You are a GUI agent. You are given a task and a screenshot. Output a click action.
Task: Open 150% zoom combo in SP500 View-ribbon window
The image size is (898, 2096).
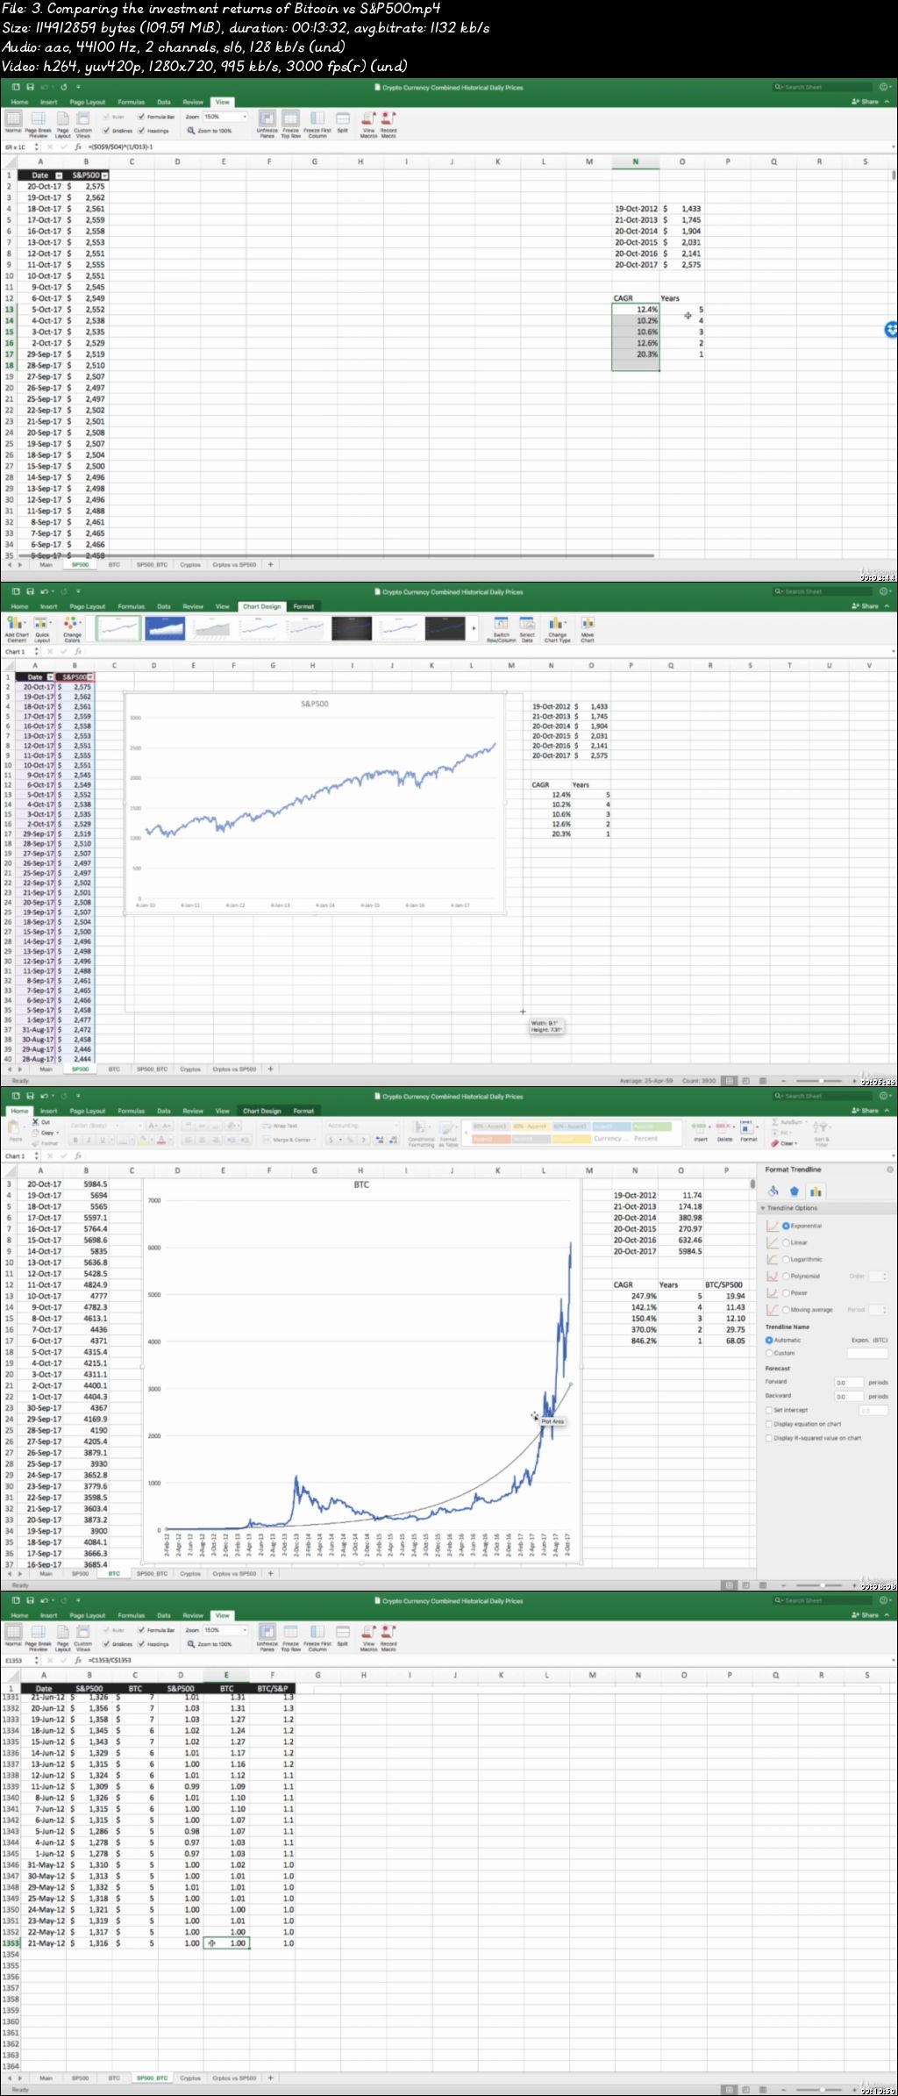226,117
